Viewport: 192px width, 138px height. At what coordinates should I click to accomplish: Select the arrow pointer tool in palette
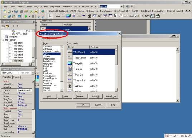(51, 16)
